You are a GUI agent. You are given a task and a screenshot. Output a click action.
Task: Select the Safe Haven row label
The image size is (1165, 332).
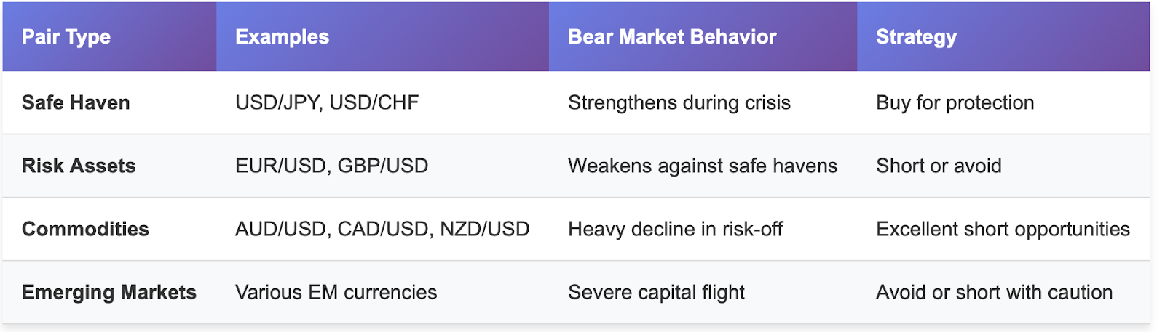[x=76, y=103]
